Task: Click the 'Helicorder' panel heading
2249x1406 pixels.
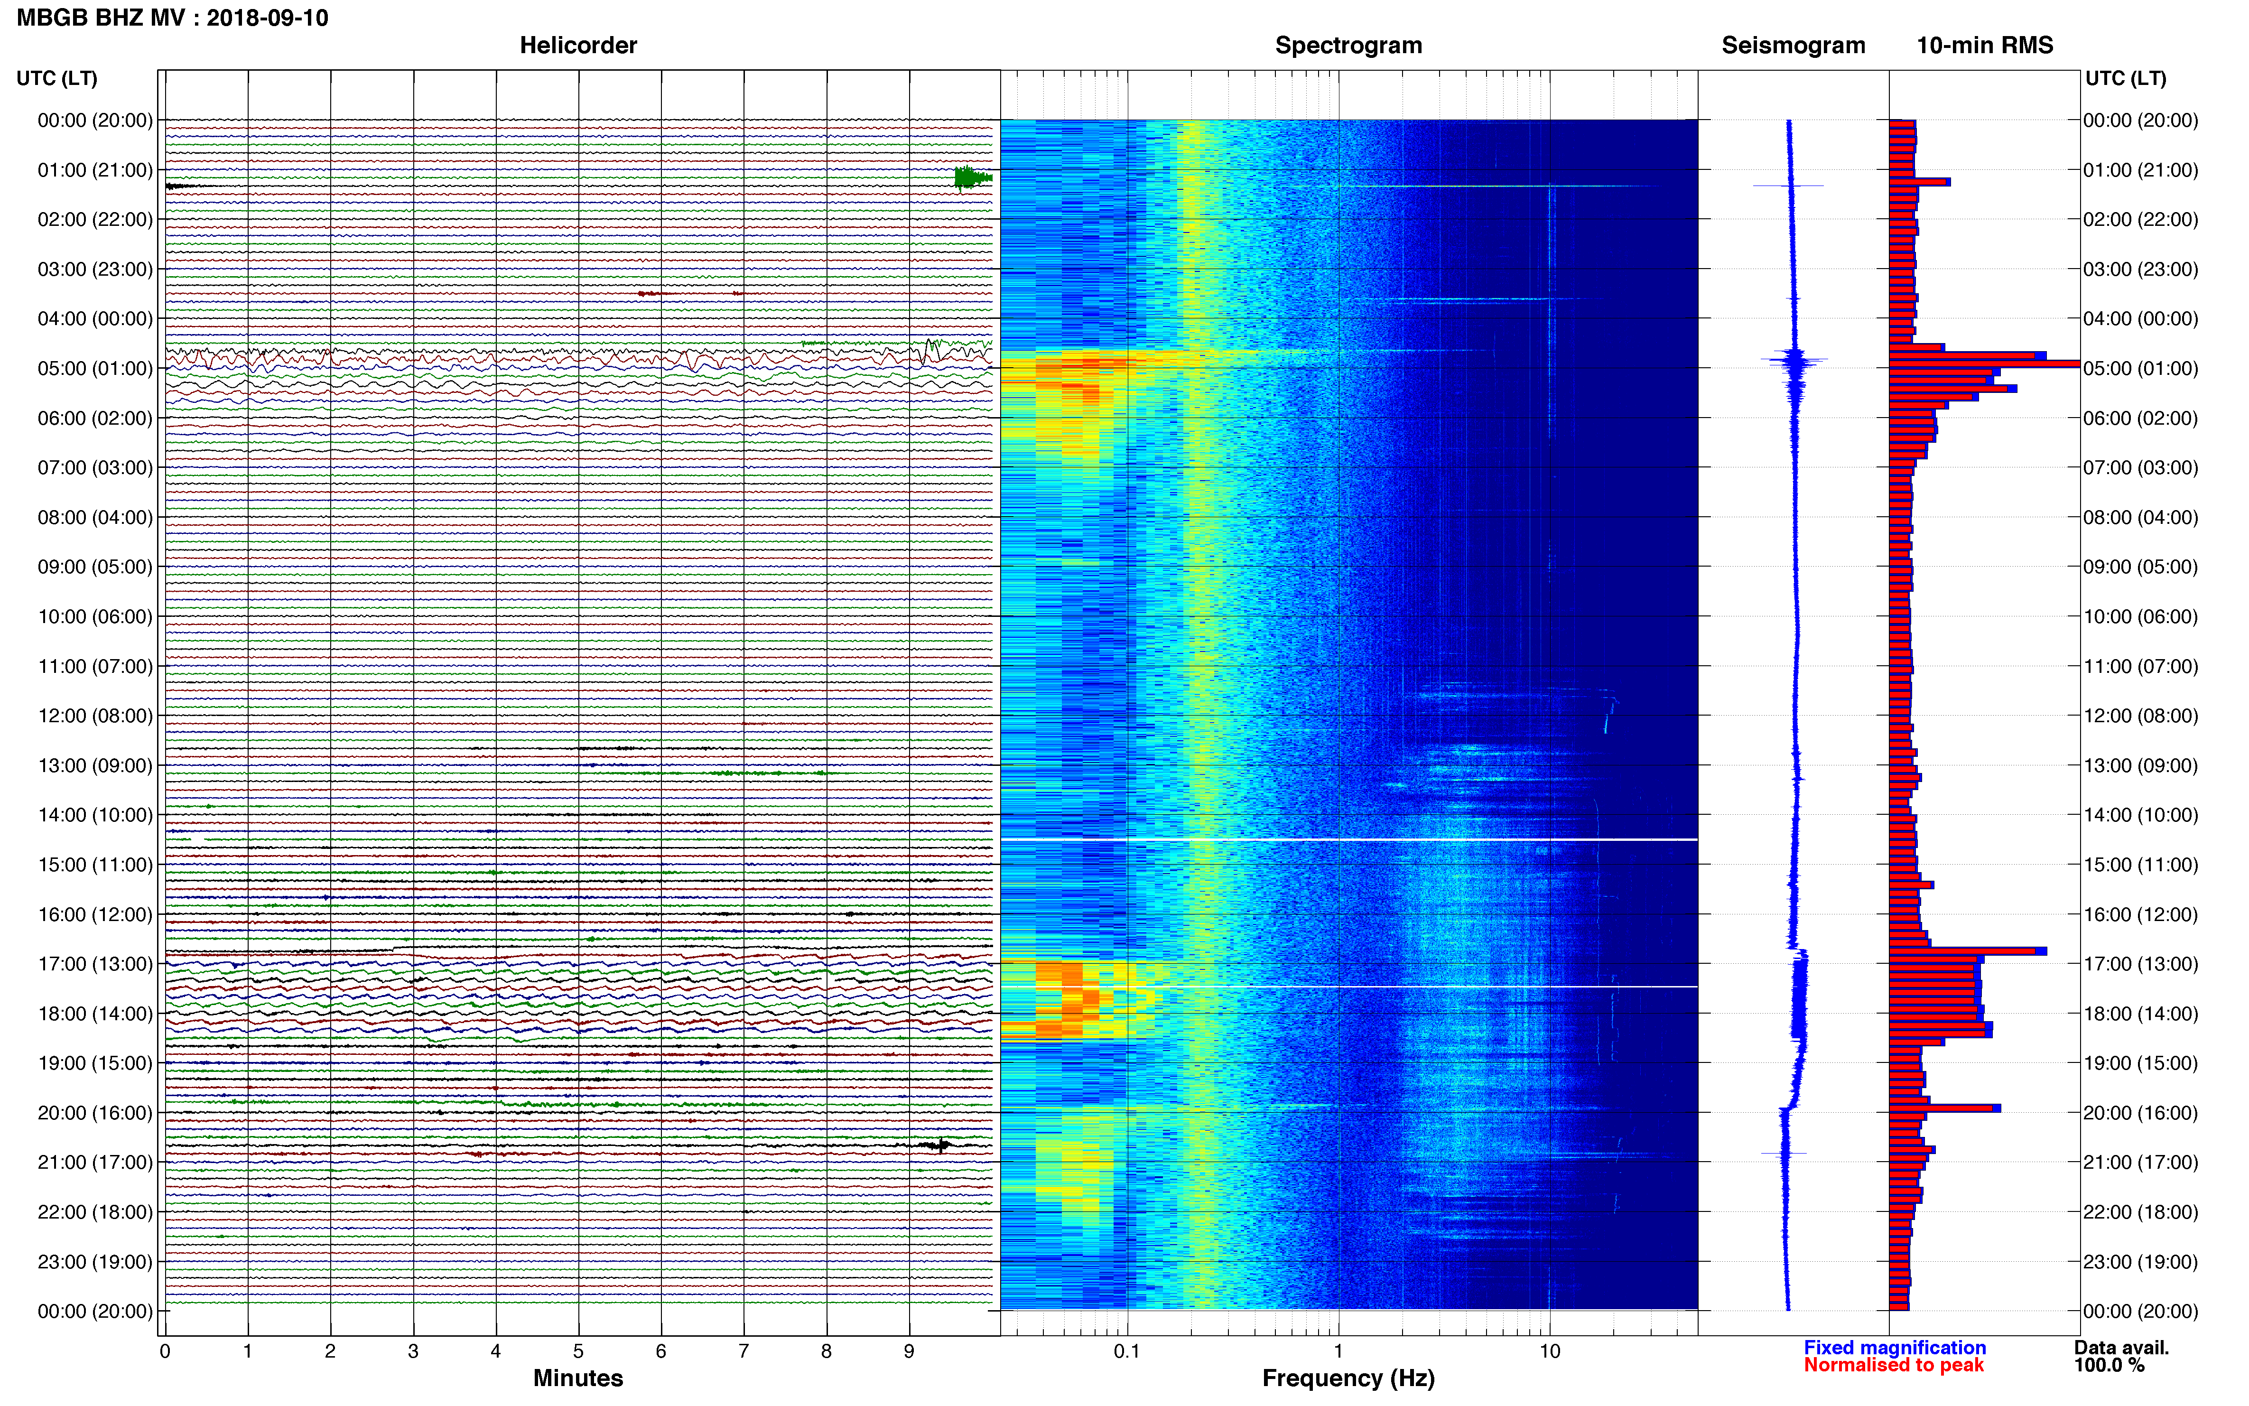Action: (577, 46)
